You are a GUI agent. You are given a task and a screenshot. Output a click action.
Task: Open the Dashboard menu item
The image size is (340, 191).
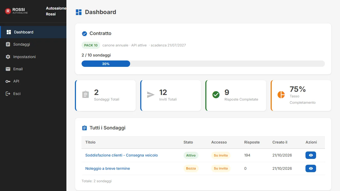(33, 32)
